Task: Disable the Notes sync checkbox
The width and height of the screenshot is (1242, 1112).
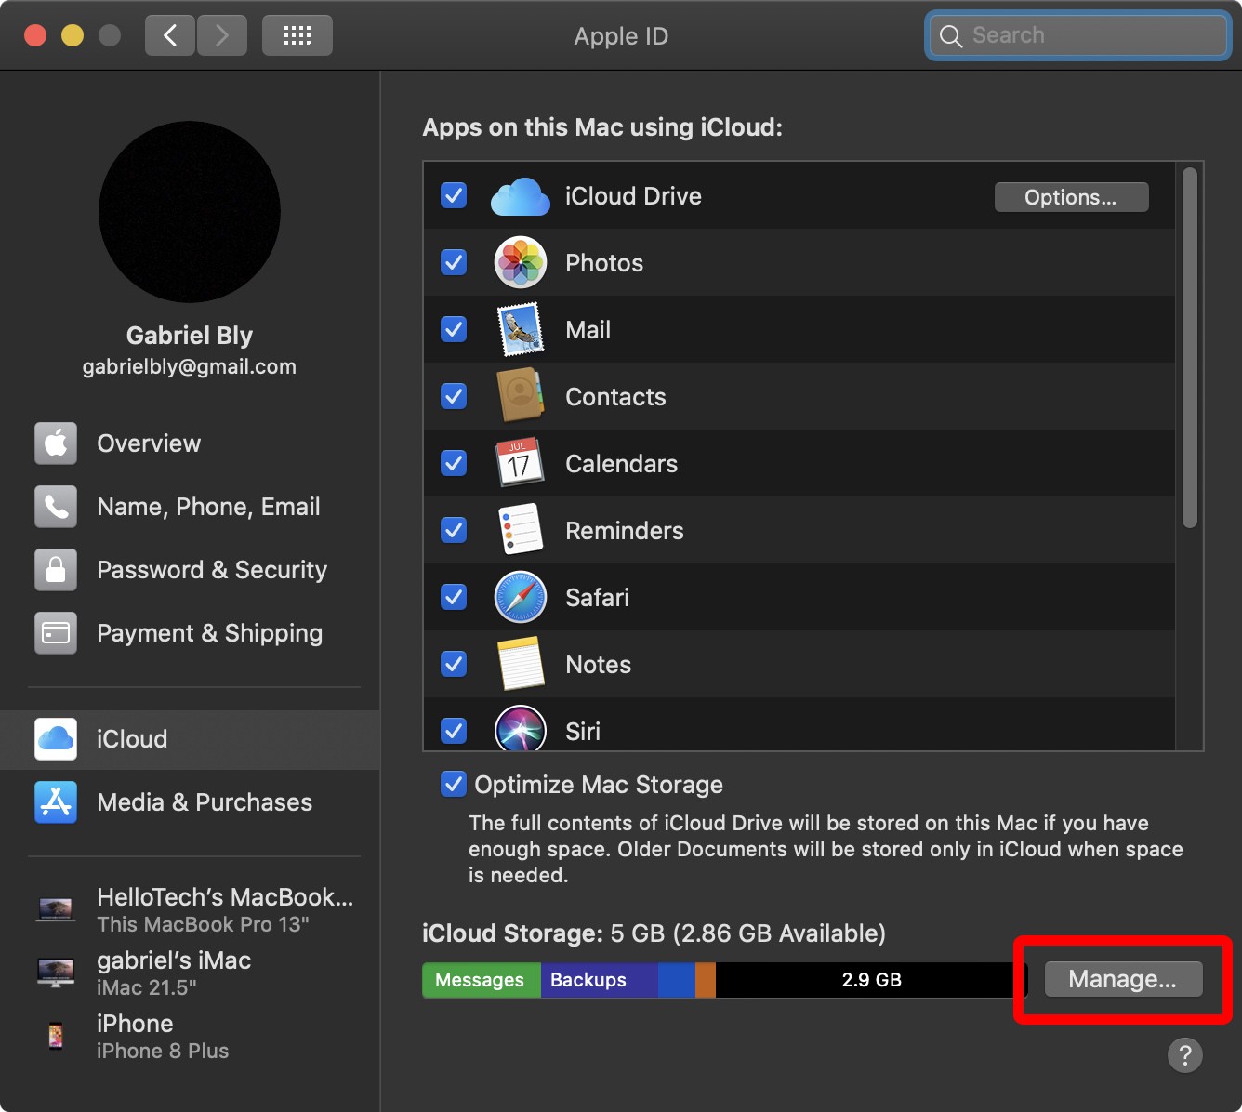Action: coord(453,664)
